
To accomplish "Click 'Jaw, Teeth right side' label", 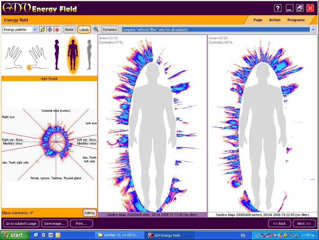I will coord(15,162).
